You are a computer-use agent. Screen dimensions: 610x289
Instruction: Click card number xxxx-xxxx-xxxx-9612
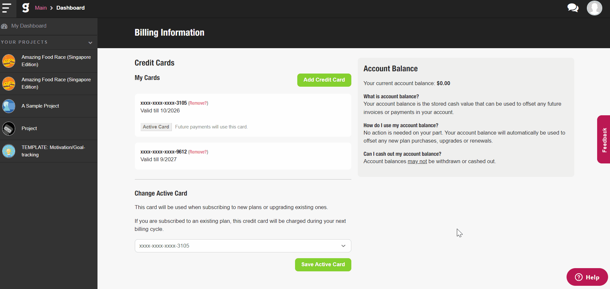164,152
